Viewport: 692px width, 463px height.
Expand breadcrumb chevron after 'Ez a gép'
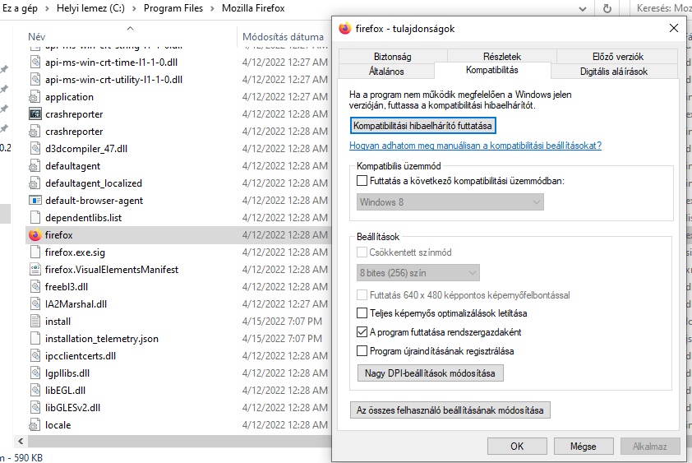point(47,8)
